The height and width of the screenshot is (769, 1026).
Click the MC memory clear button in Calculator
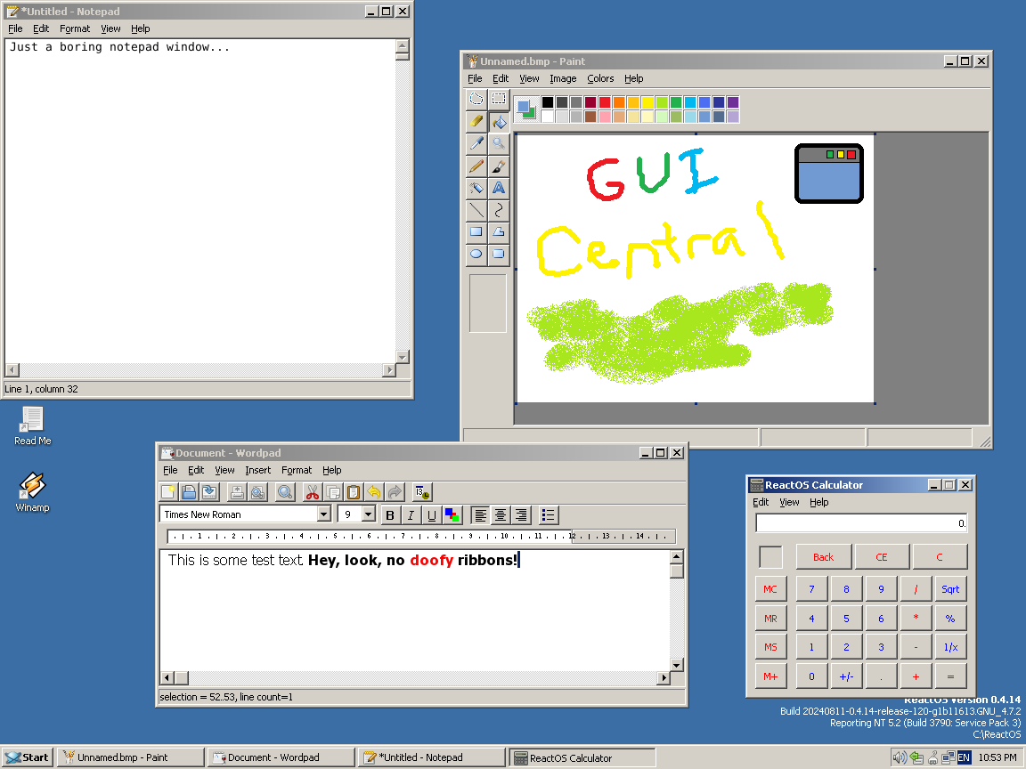pyautogui.click(x=770, y=589)
